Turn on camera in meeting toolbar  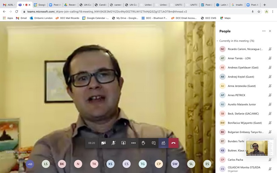click(103, 143)
